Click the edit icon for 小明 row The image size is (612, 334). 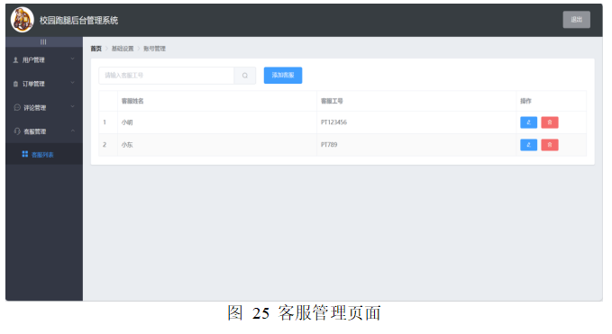pos(528,122)
